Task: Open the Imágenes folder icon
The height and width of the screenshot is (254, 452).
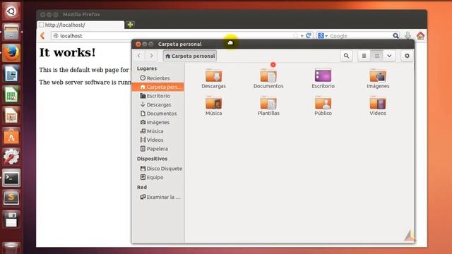Action: (378, 75)
